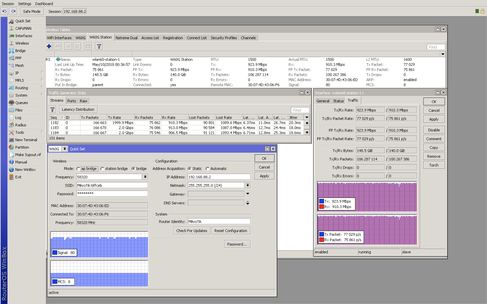Click the filter funnel in Wireless Tables
The height and width of the screenshot is (304, 487).
click(x=99, y=46)
